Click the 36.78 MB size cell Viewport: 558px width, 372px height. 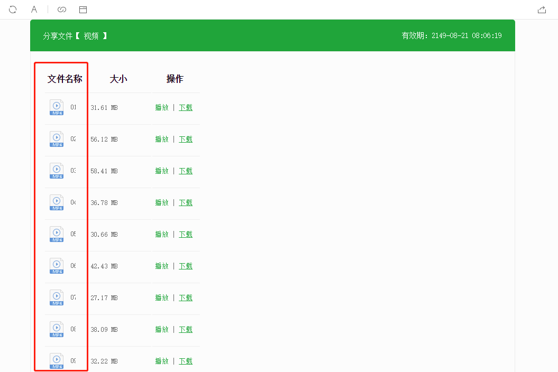click(104, 202)
